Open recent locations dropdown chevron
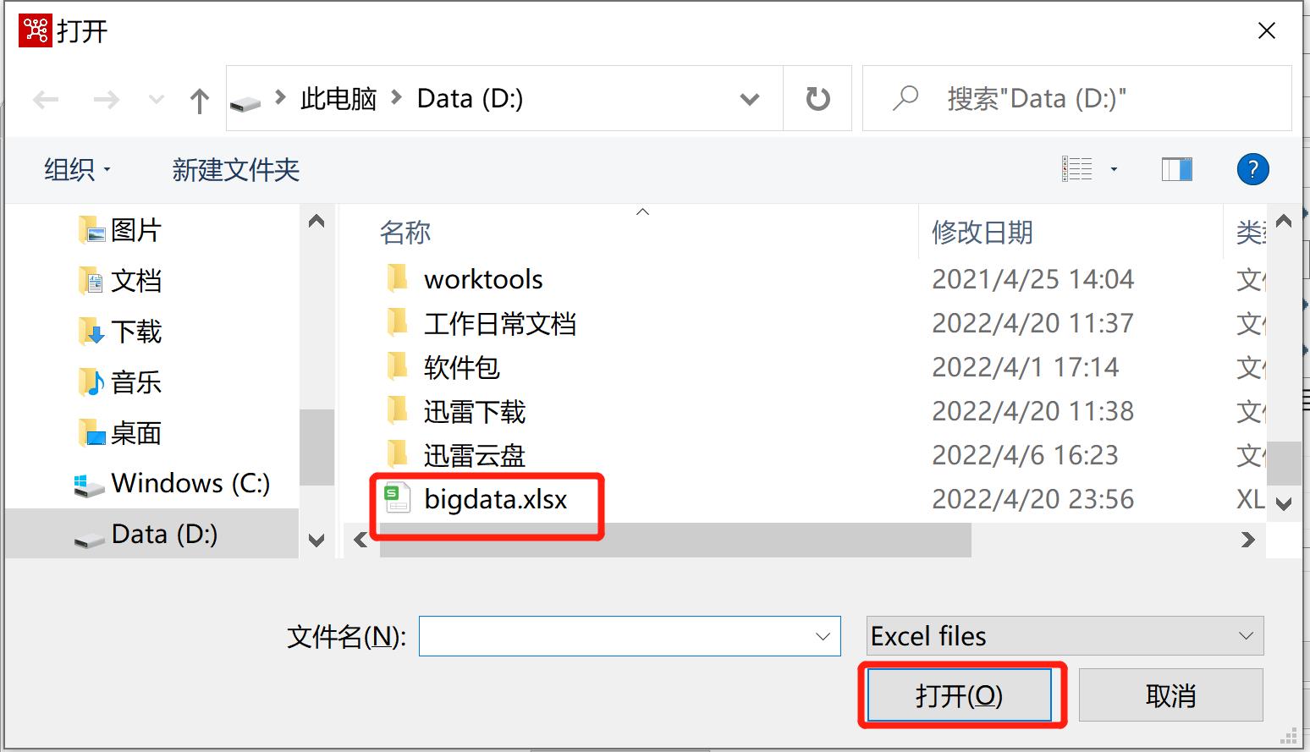 [x=157, y=100]
